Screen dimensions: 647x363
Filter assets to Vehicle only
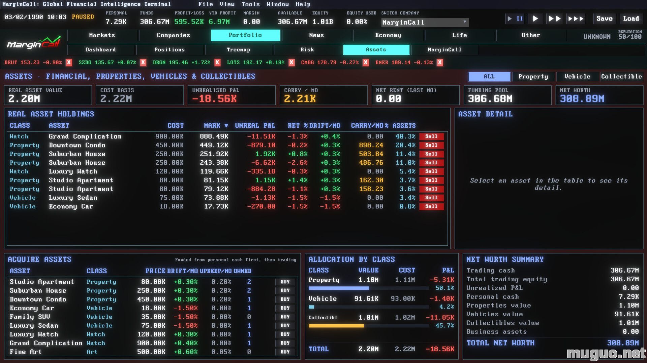577,77
